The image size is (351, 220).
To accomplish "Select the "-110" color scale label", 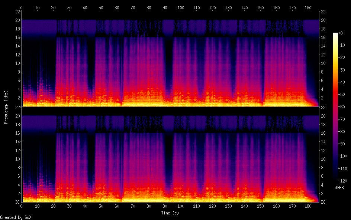I will 343,169.
